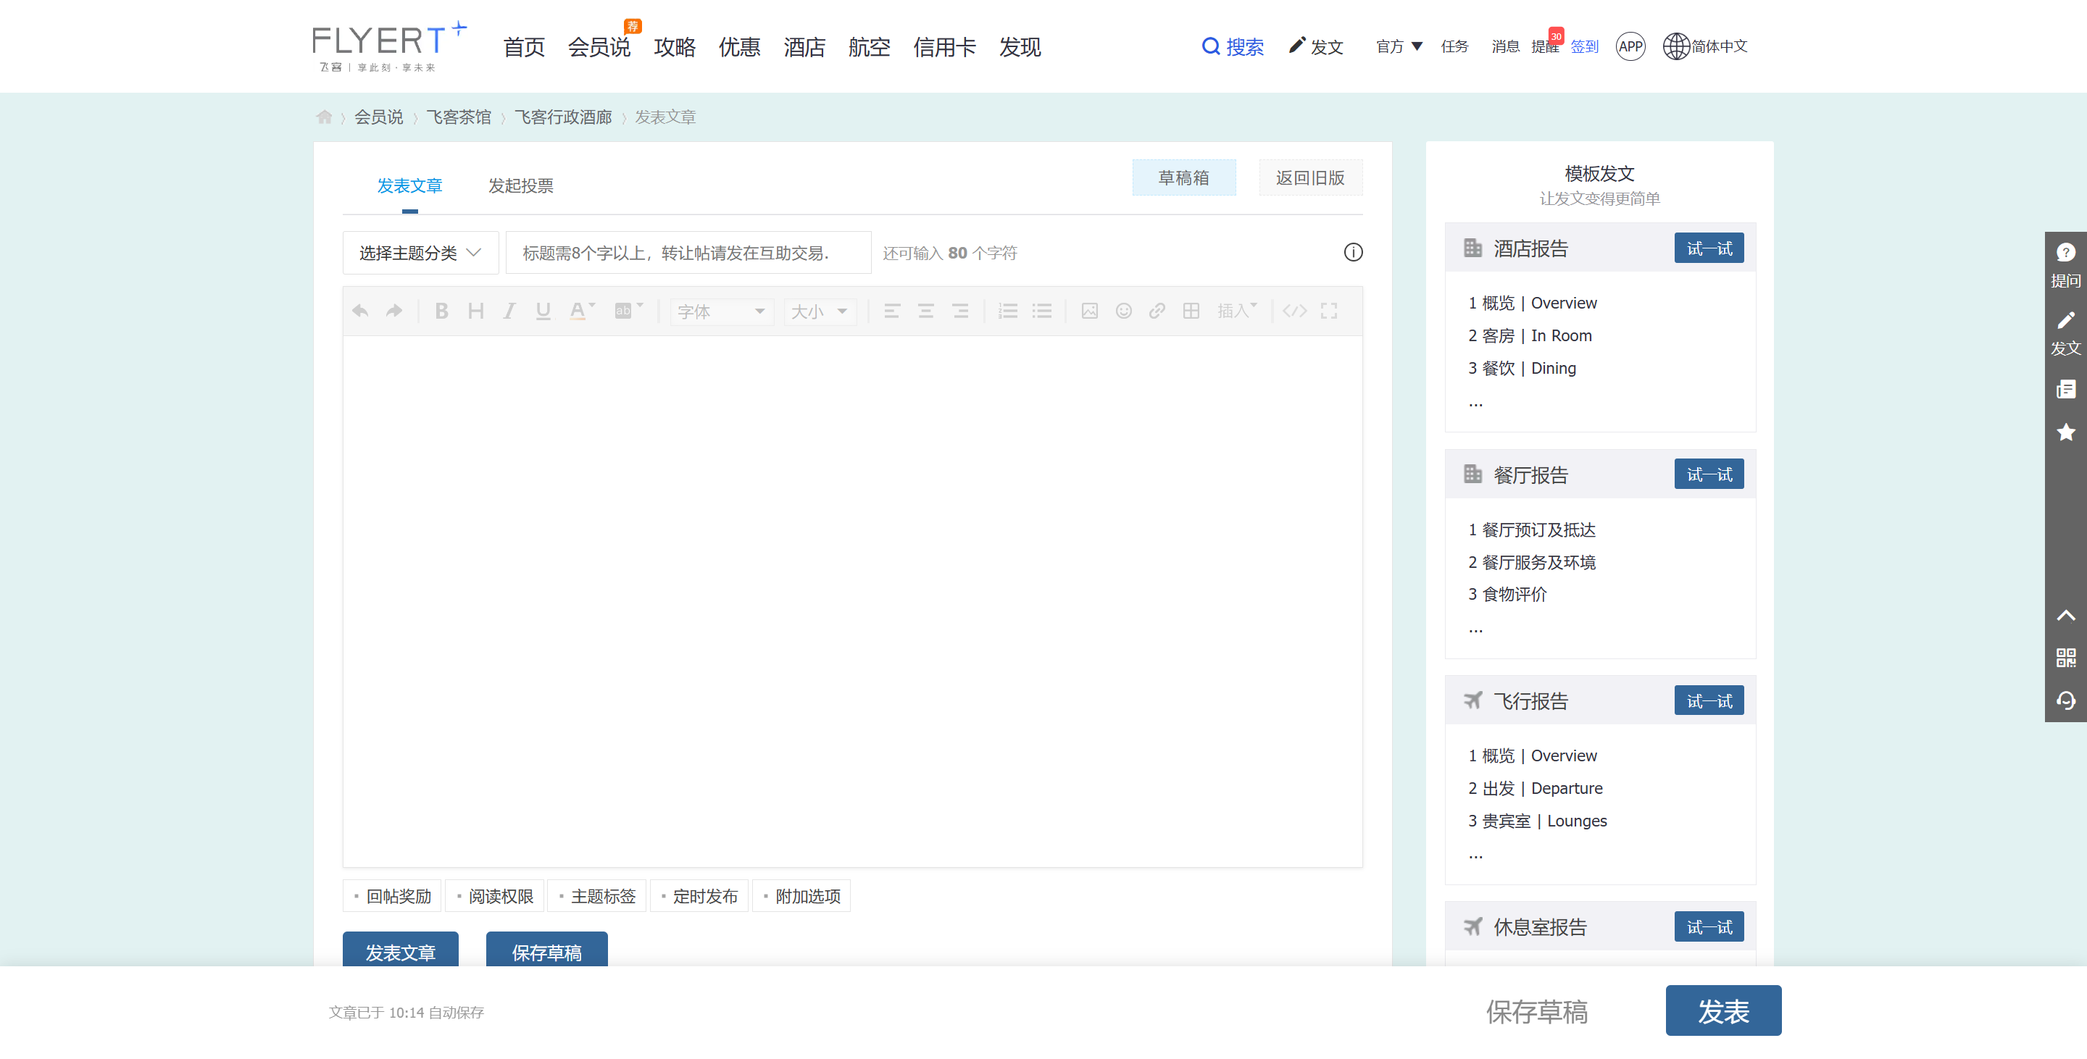Click the star favorites icon in sidebar

(x=2066, y=432)
